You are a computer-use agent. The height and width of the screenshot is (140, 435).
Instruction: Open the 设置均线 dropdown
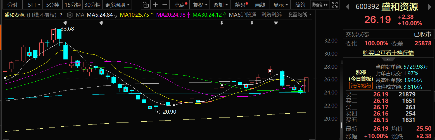tap(299, 15)
